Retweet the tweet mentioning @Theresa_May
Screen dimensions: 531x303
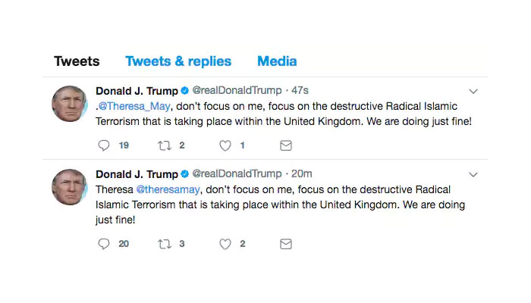pyautogui.click(x=165, y=145)
